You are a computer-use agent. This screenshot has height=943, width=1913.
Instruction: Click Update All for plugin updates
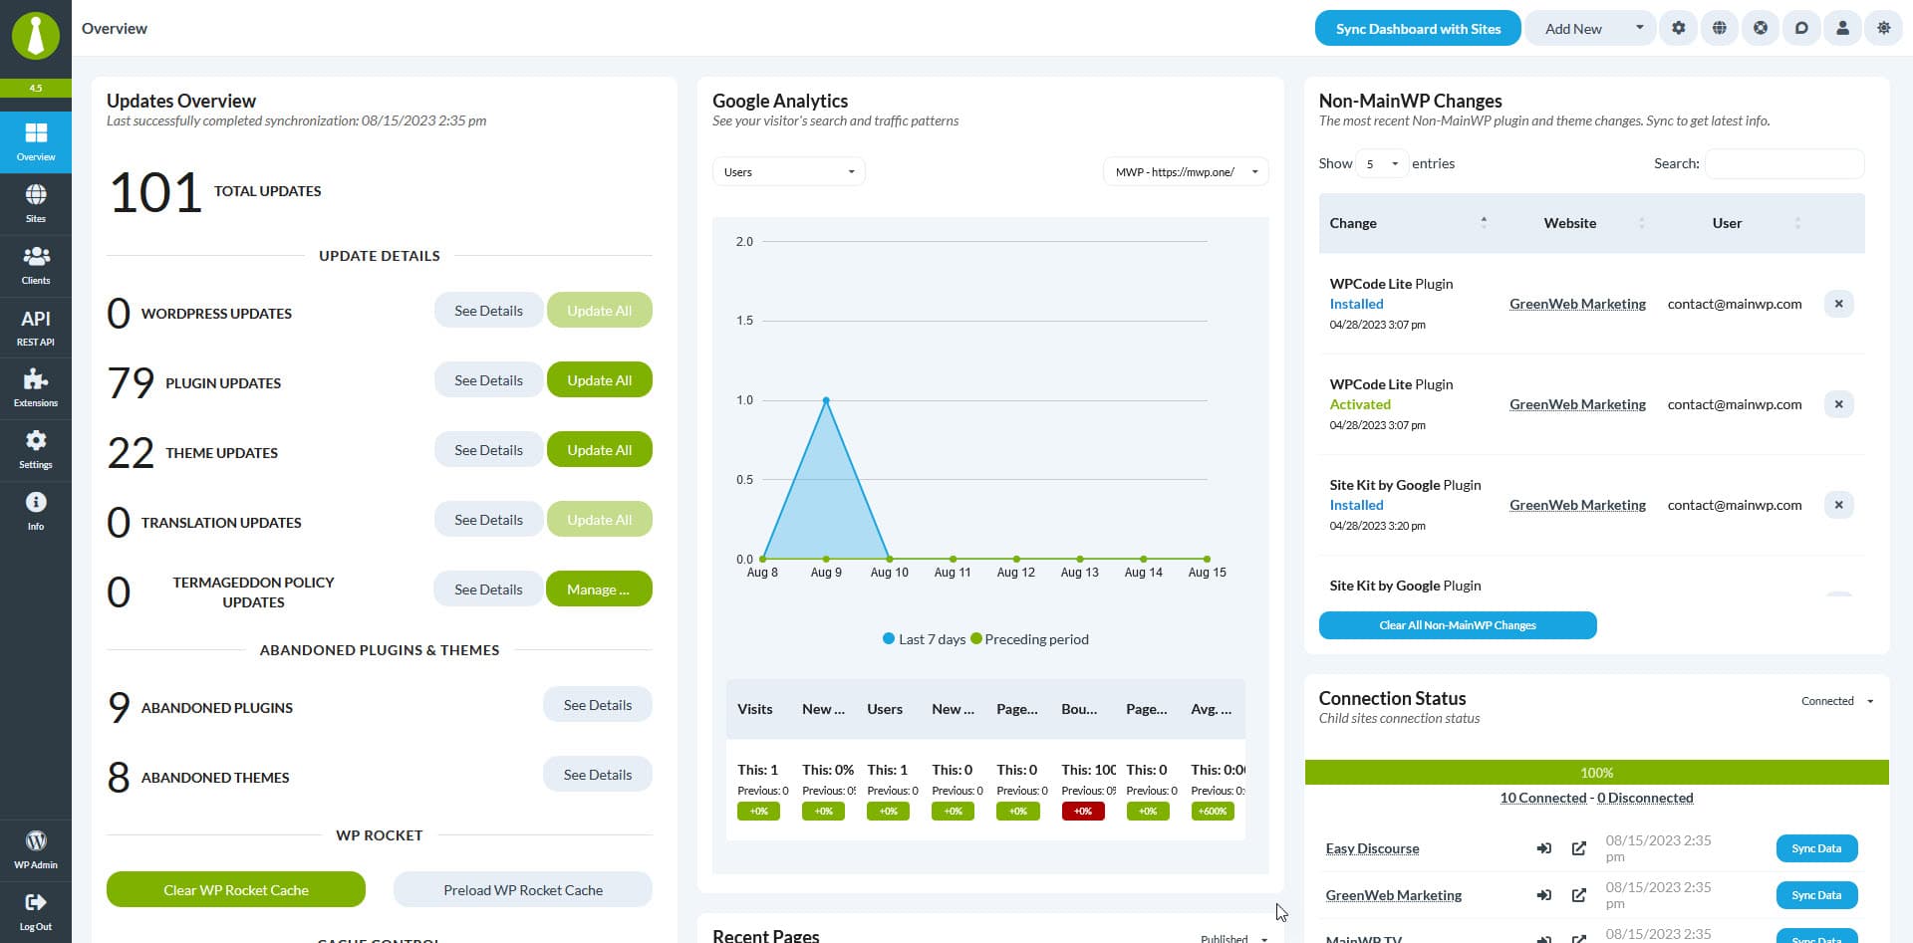click(599, 380)
